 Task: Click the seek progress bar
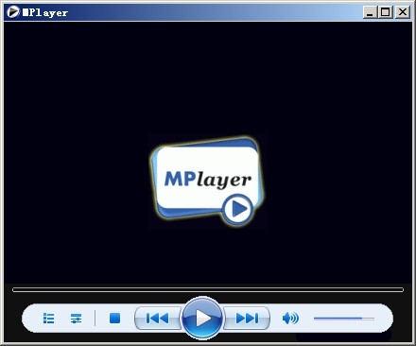pyautogui.click(x=208, y=289)
